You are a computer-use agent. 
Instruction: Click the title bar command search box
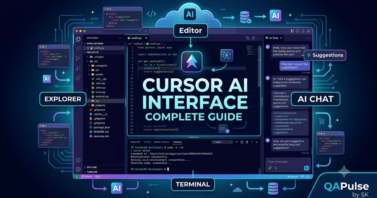tap(193, 31)
